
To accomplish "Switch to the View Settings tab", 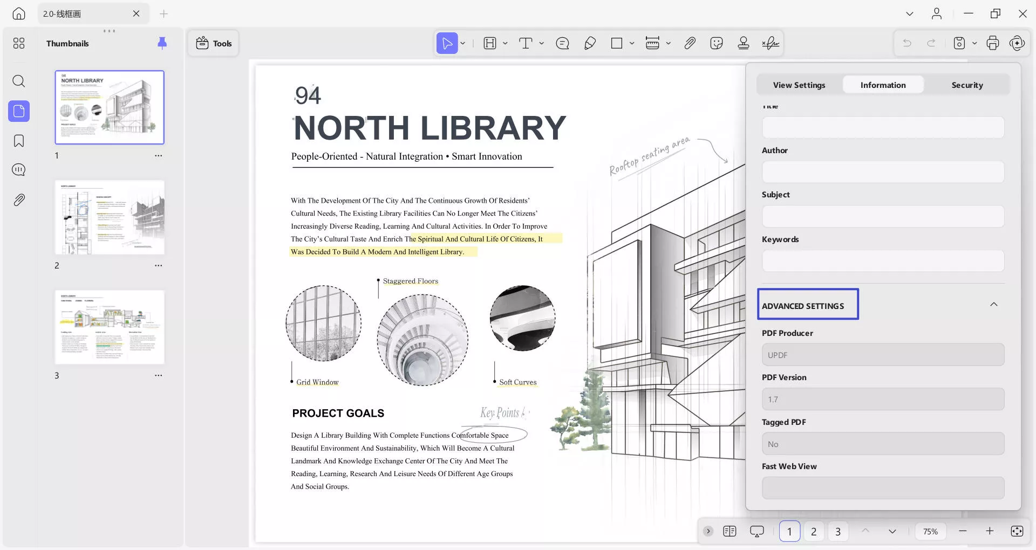I will pyautogui.click(x=799, y=85).
